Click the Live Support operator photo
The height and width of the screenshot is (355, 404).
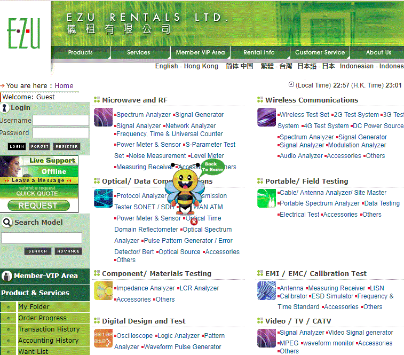11,166
